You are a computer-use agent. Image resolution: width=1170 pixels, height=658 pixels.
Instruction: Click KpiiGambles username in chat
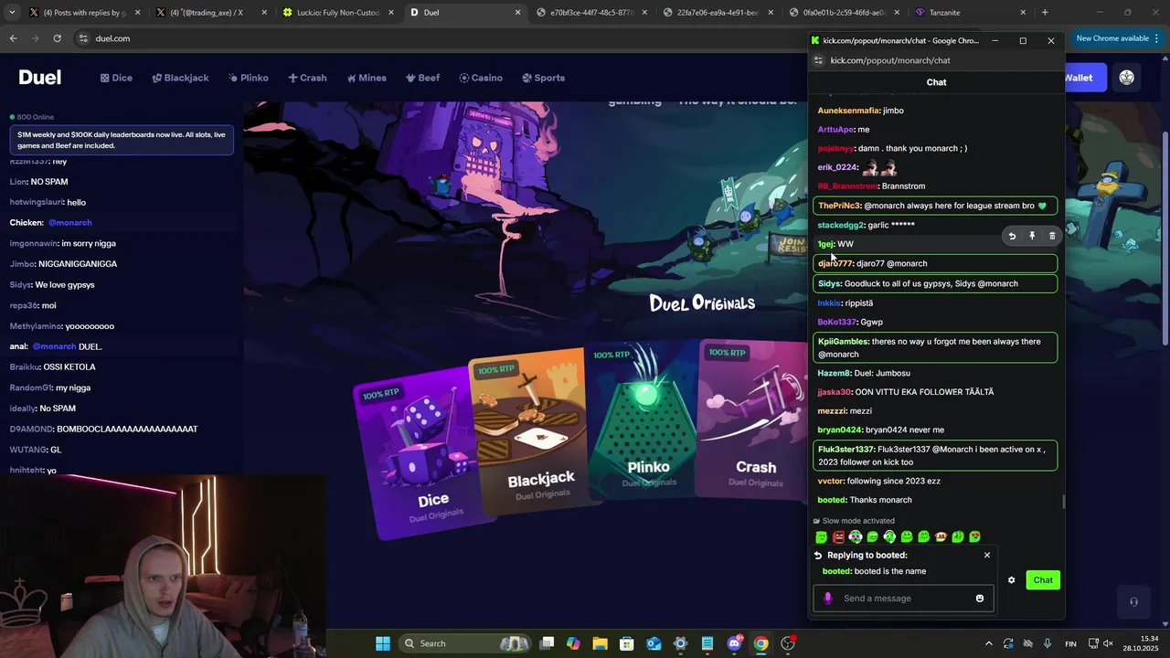click(842, 342)
